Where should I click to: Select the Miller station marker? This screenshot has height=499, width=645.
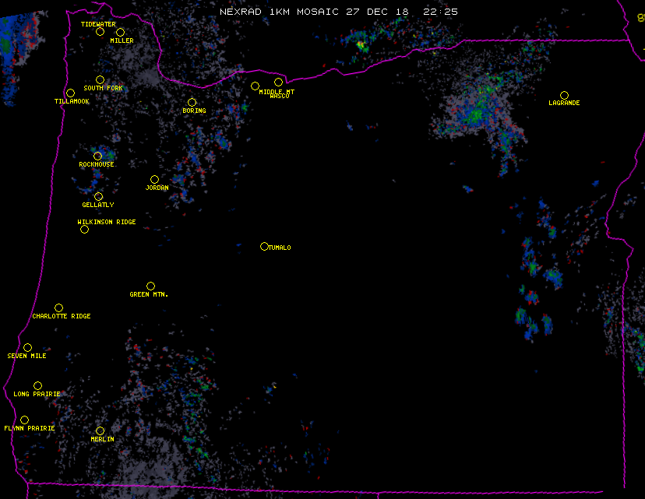120,32
